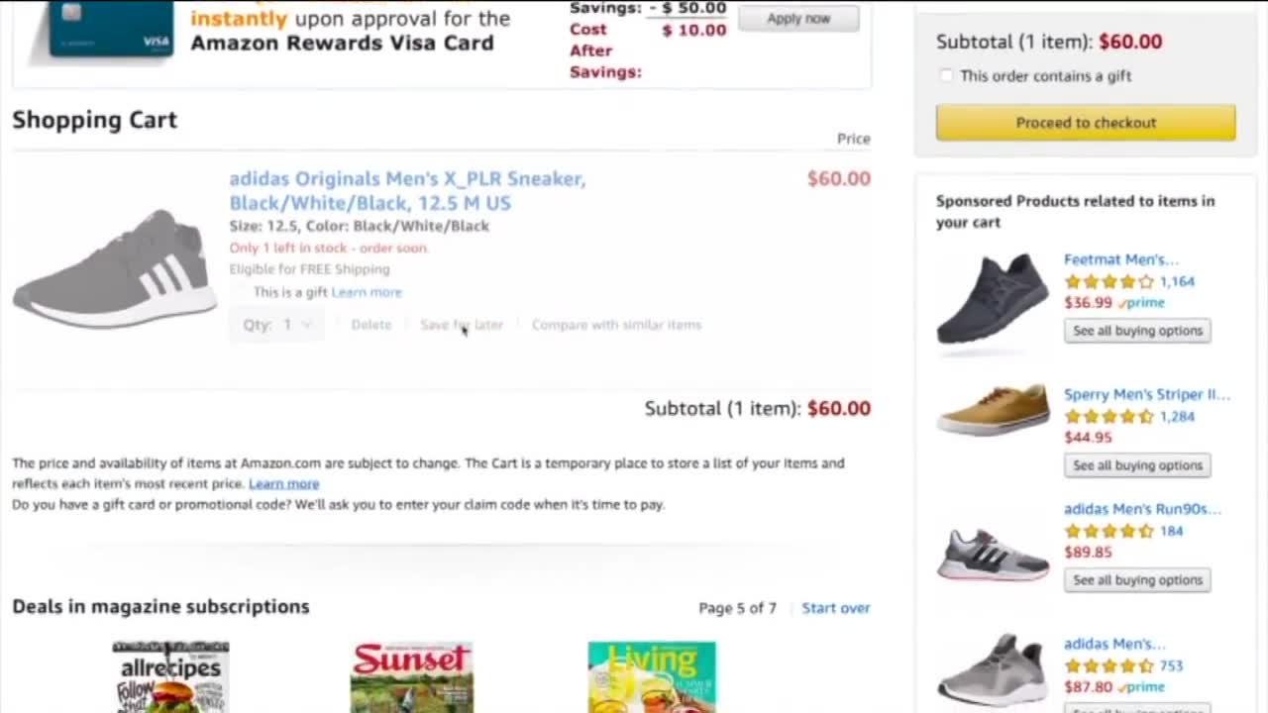Click See all buying options for Feetmat
1268x713 pixels.
1137,331
